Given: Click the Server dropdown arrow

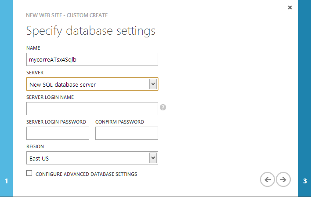Looking at the screenshot, I should click(153, 84).
